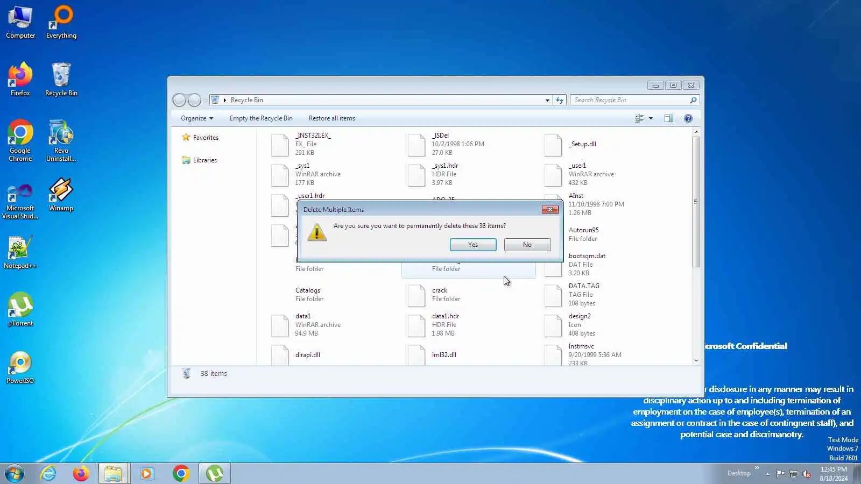Open the address bar history dropdown
861x484 pixels.
(x=547, y=100)
